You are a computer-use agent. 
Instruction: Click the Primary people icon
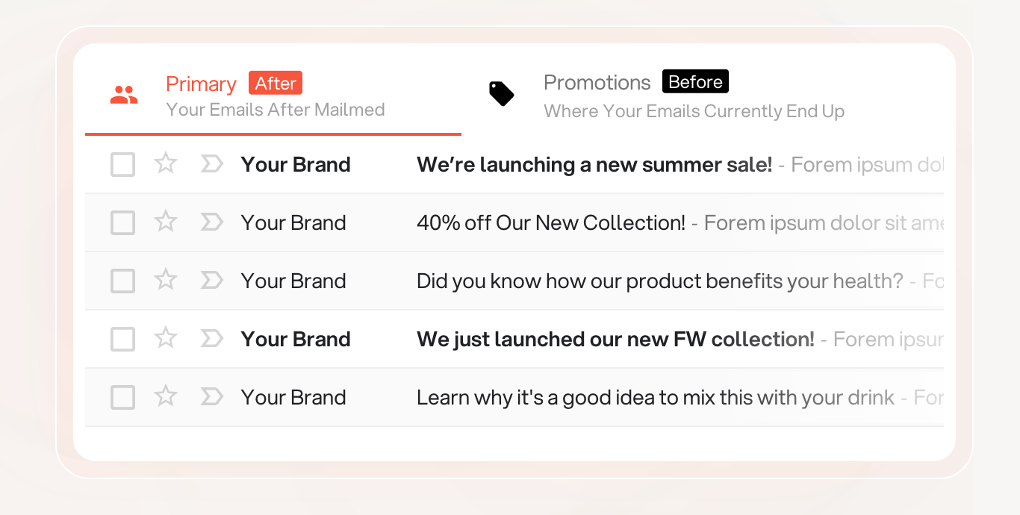coord(124,95)
